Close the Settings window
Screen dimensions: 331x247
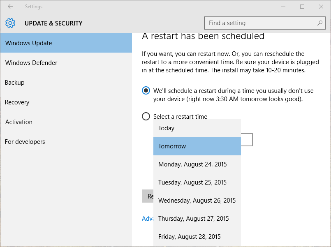[x=321, y=7]
